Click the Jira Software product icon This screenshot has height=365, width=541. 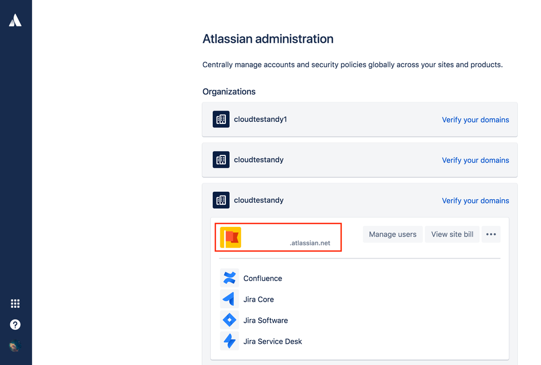point(230,320)
